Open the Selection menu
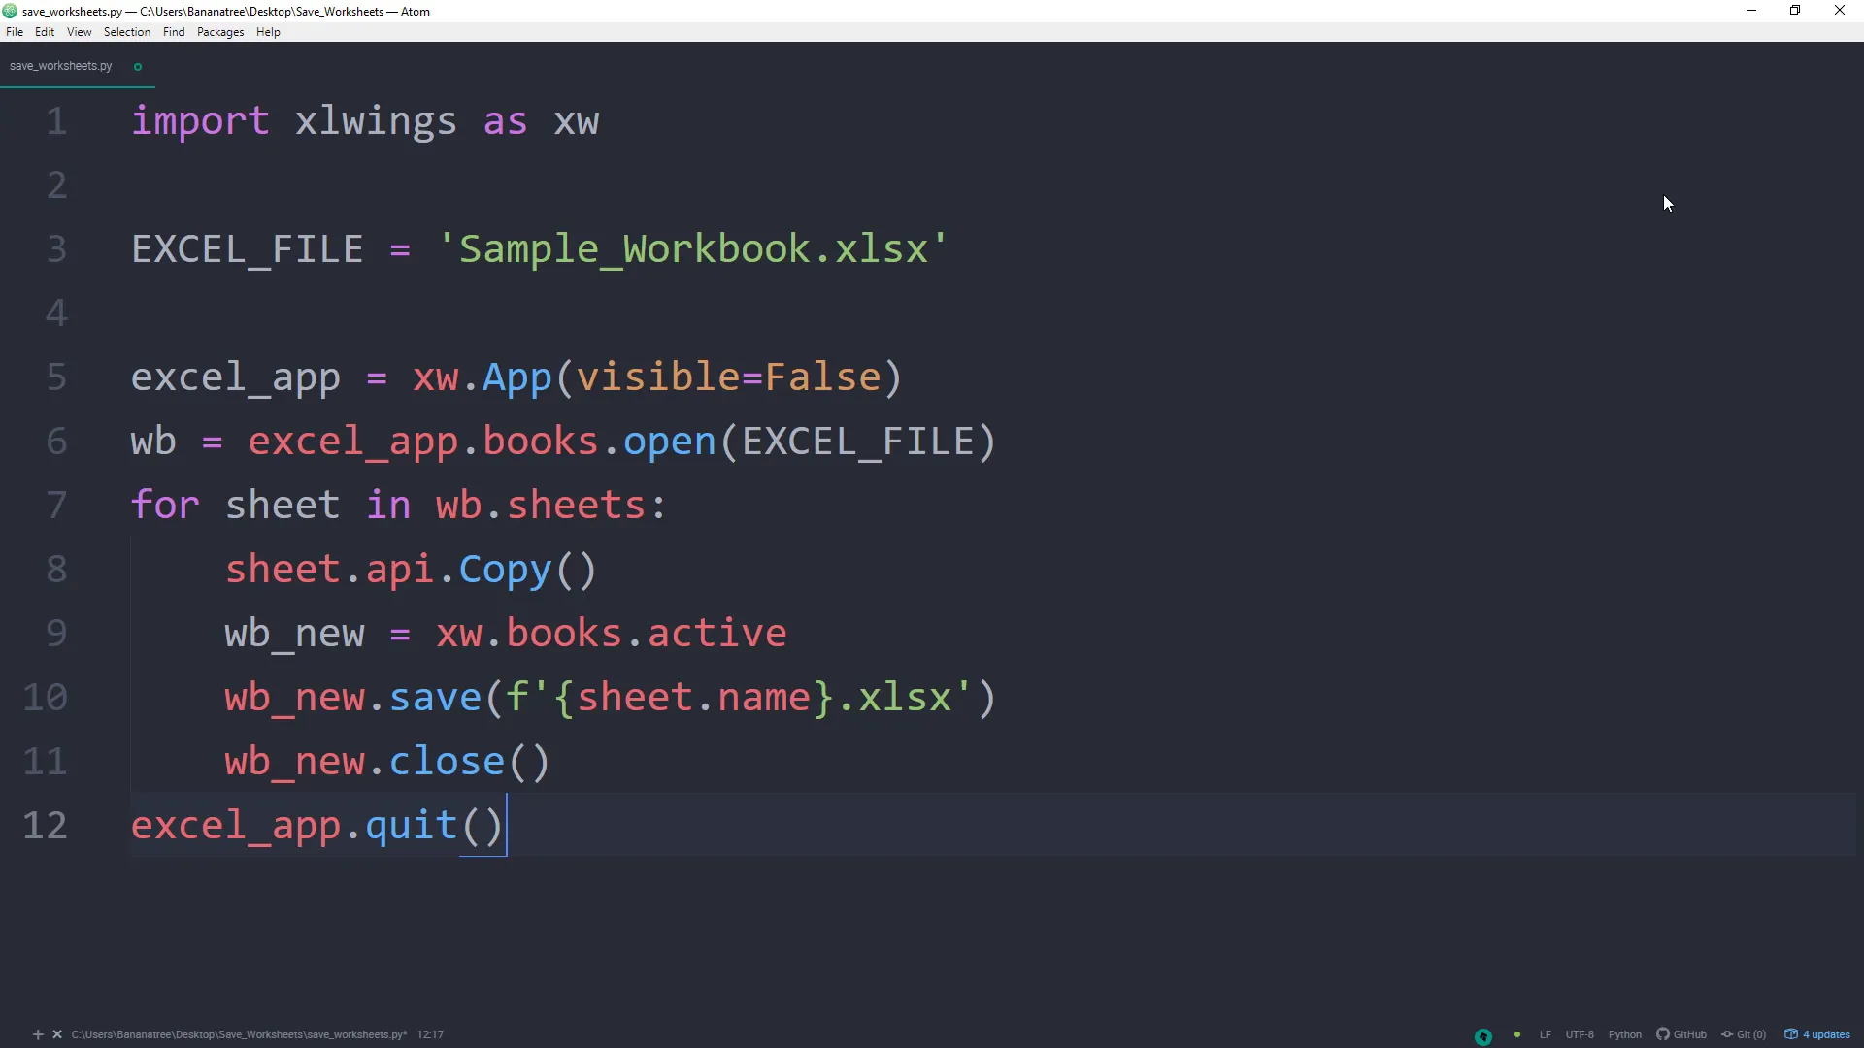The image size is (1864, 1048). [x=127, y=32]
